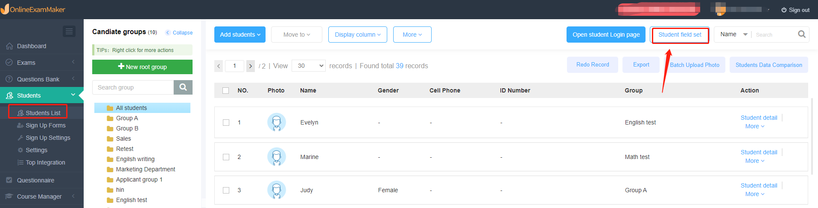Expand the Exams sidebar section chevron
This screenshot has height=208, width=818.
[73, 62]
